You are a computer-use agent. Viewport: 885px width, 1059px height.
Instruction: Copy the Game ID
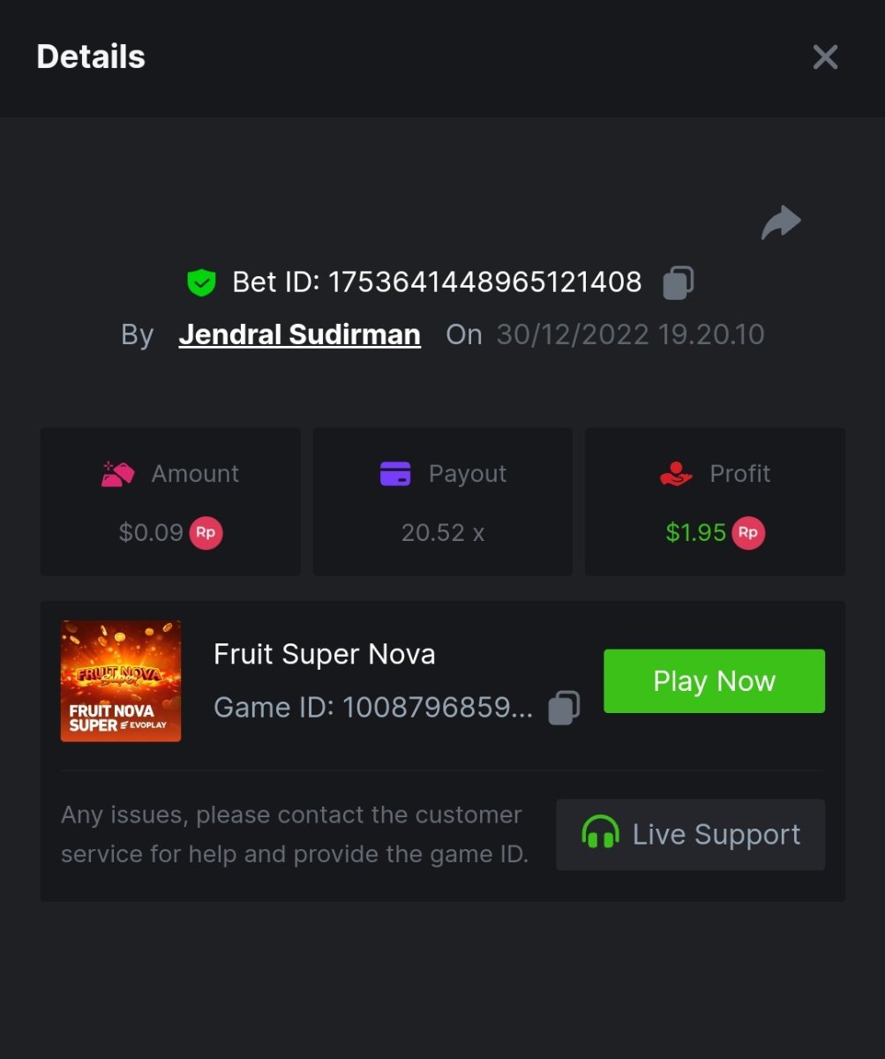tap(565, 708)
